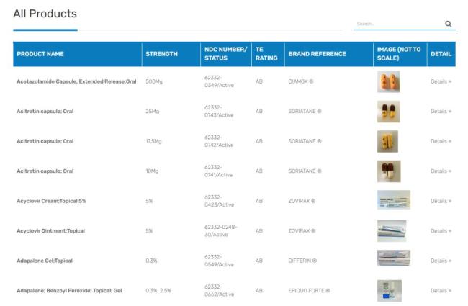The height and width of the screenshot is (306, 468).
Task: Open Details for Acitretin 25Mg
Action: click(441, 112)
